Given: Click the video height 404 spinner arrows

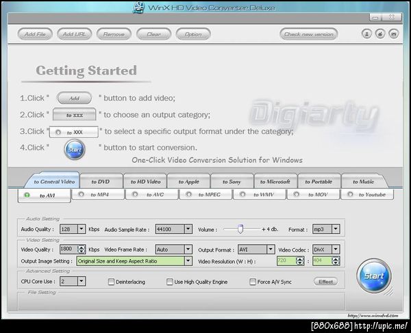Looking at the screenshot, I should click(336, 261).
